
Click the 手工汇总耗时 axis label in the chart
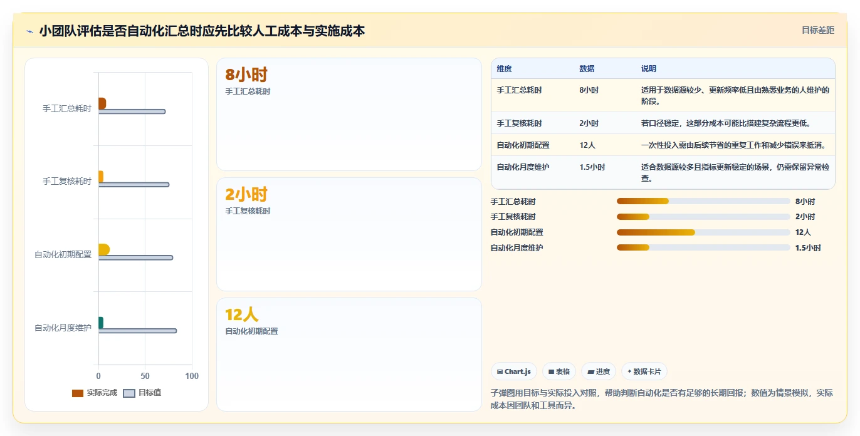pyautogui.click(x=67, y=108)
